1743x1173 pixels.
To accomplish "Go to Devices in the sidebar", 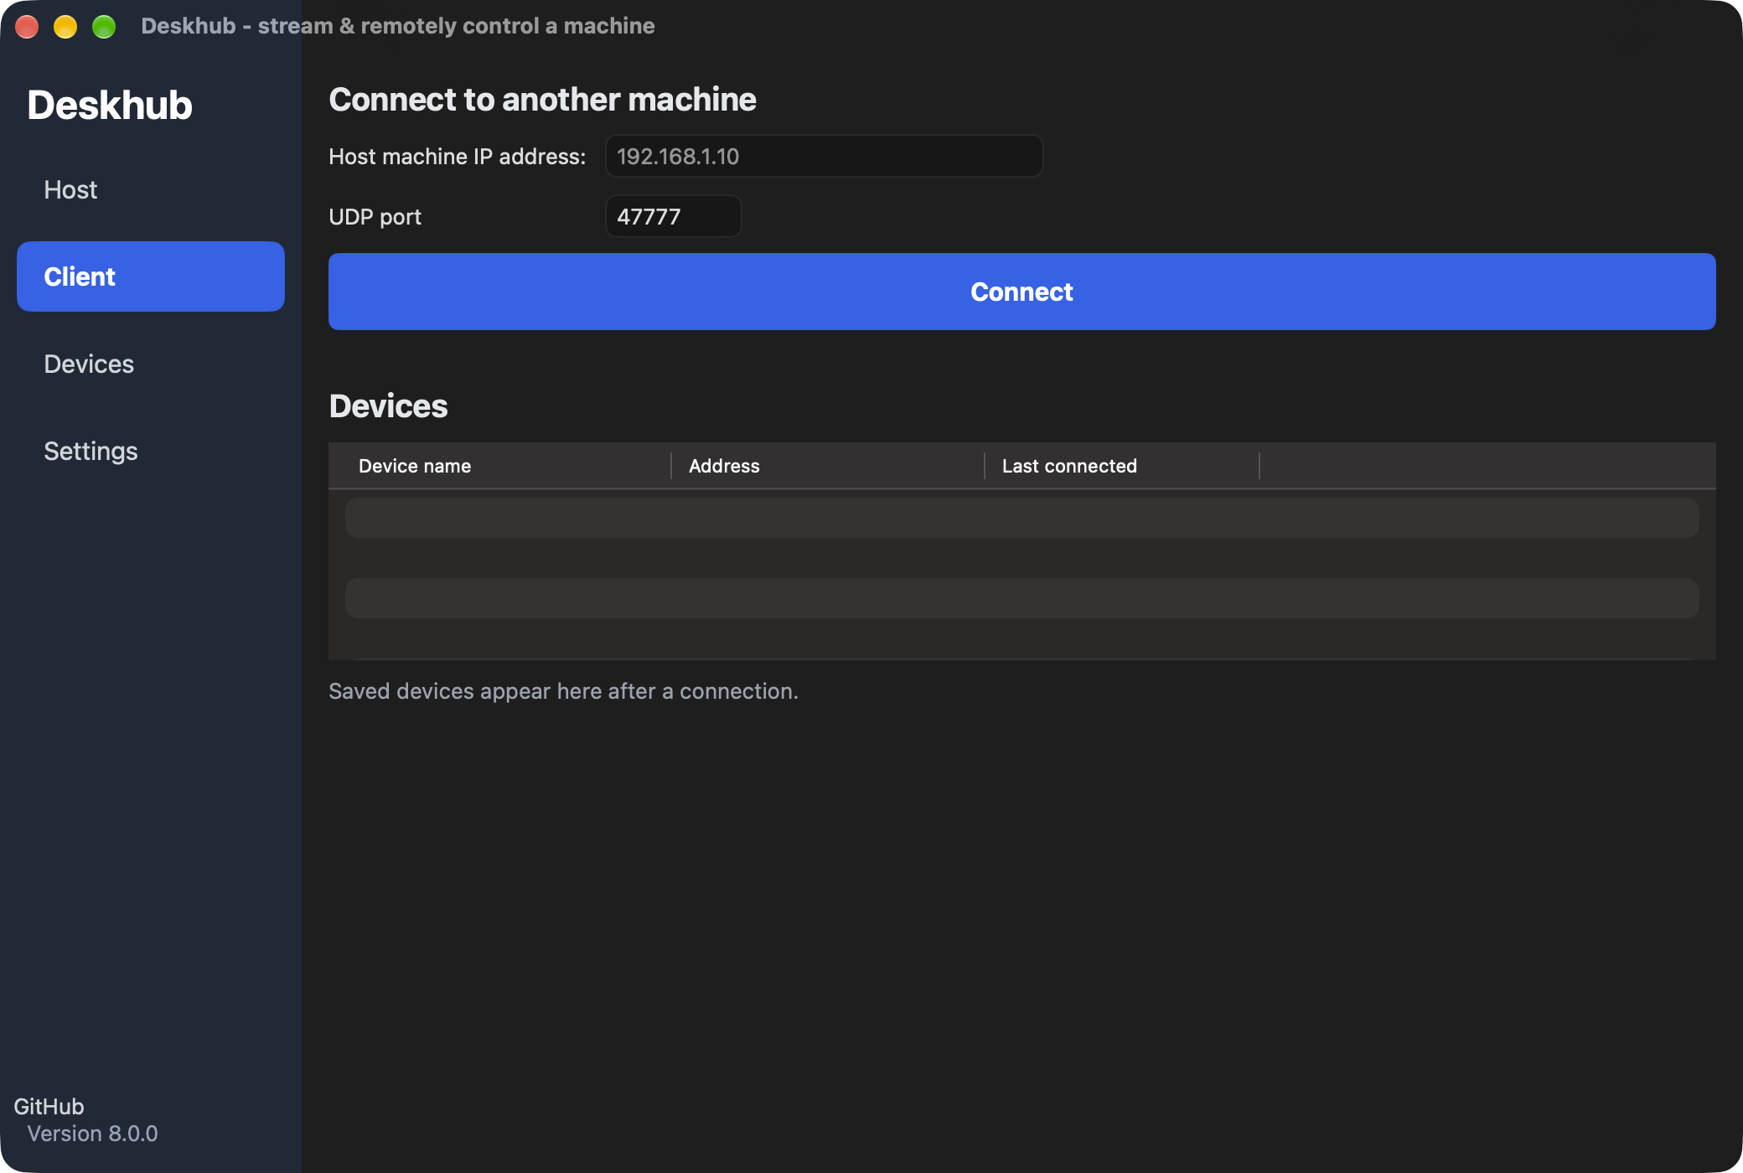I will pos(151,364).
